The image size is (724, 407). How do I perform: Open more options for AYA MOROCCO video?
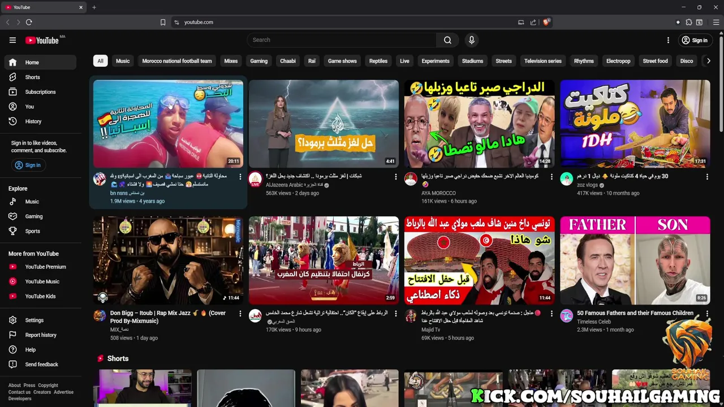(551, 177)
